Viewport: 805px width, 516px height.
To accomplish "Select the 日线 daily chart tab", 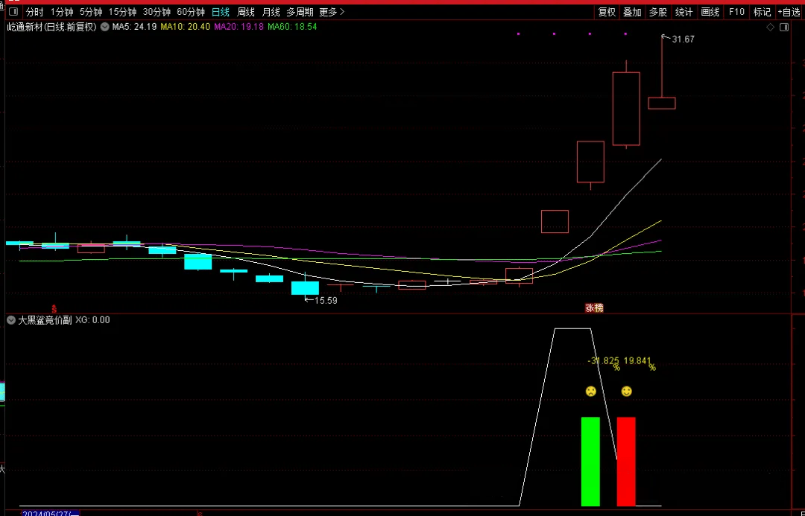I will click(x=221, y=12).
